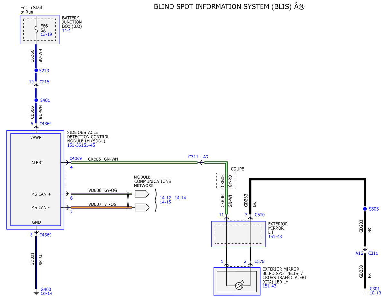Open the 151-36151-45 SODL module reference
Image resolution: width=386 pixels, height=298 pixels.
pyautogui.click(x=81, y=146)
